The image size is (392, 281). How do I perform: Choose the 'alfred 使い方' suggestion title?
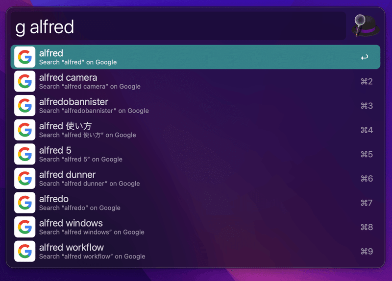[65, 126]
